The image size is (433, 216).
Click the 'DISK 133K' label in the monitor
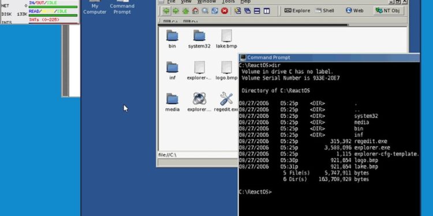point(14,14)
